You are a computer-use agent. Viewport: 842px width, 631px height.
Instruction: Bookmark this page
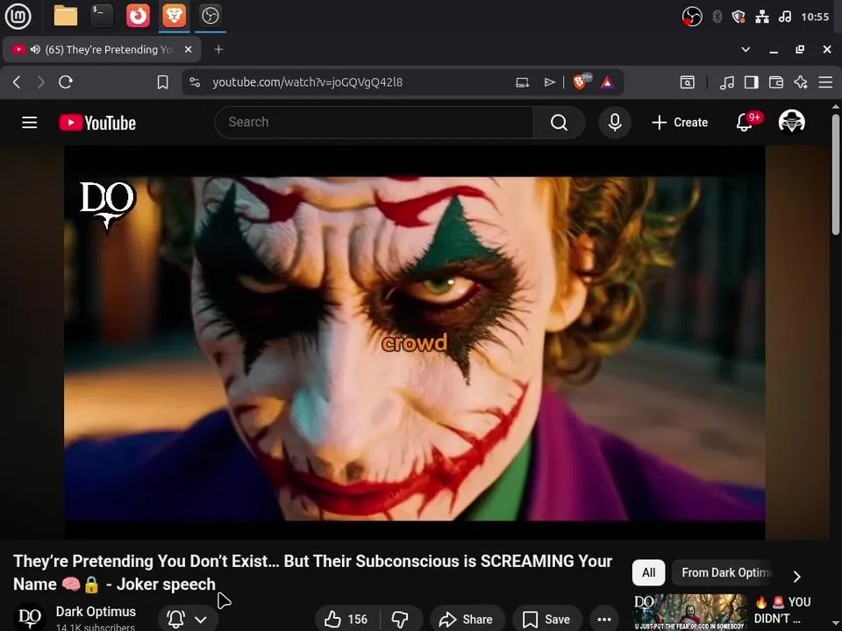click(x=163, y=82)
